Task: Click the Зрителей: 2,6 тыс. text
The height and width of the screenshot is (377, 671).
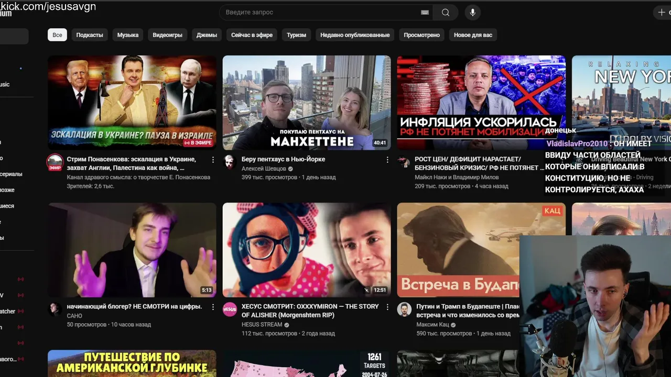Action: (x=90, y=186)
